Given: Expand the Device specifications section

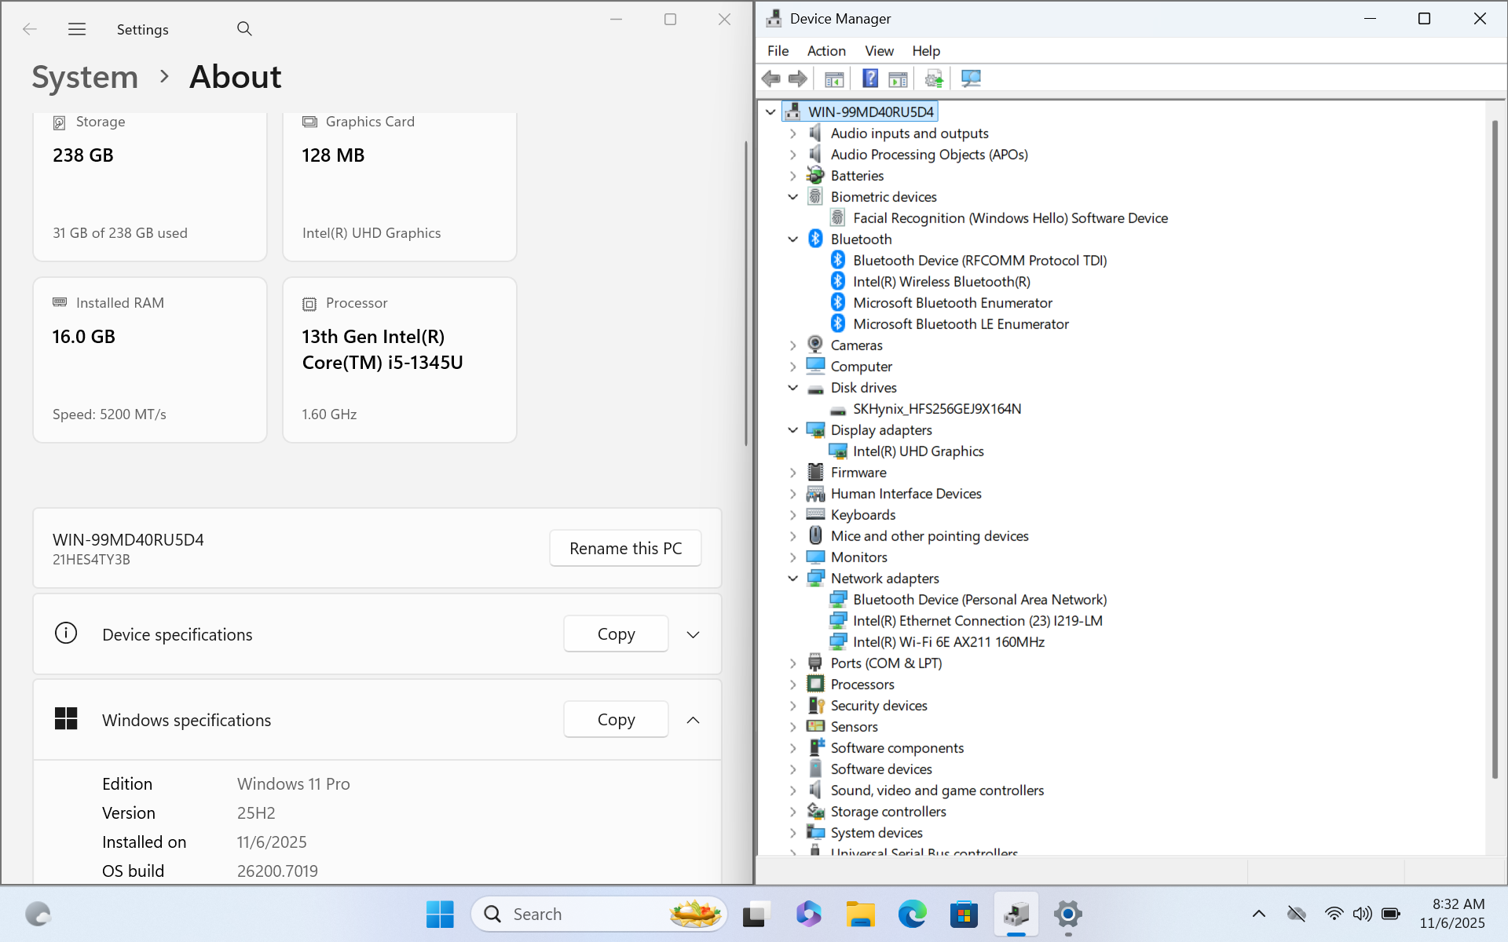Looking at the screenshot, I should point(693,634).
